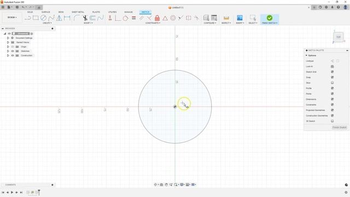The width and height of the screenshot is (350, 197).
Task: Apply the Parallel constraint
Action: [141, 18]
